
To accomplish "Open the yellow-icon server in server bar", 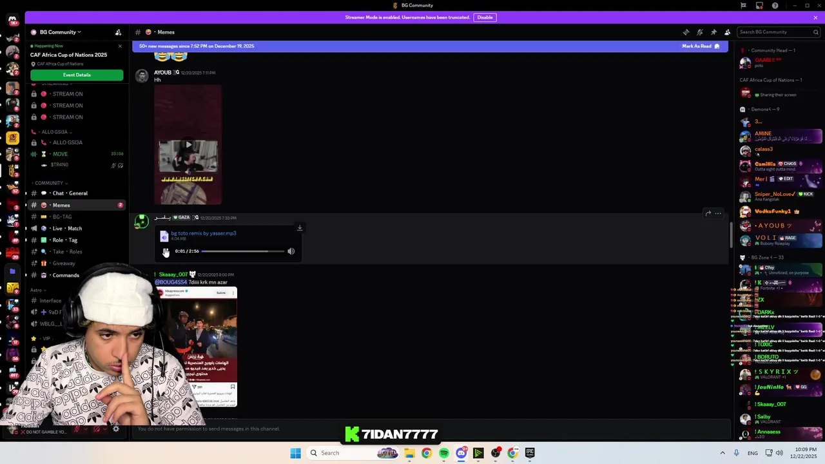I will (x=12, y=137).
